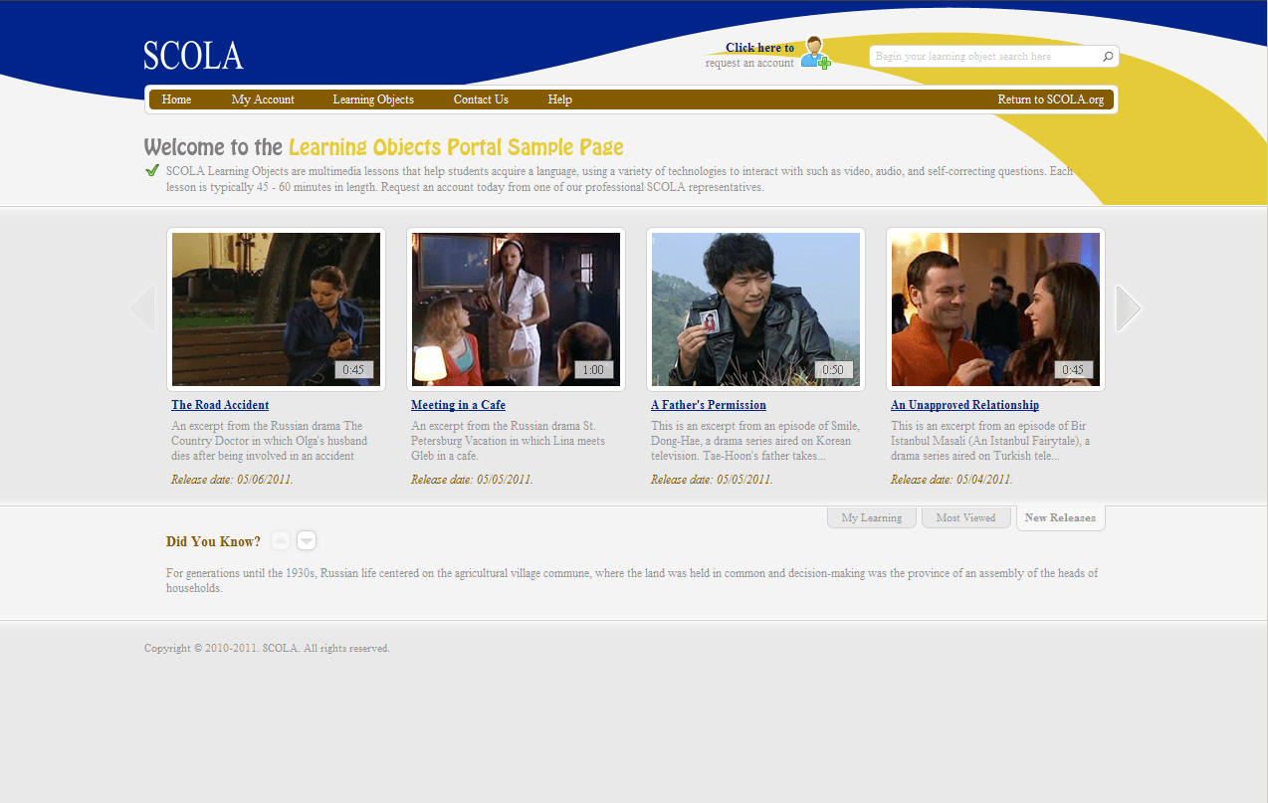Click the 1:00 duration badge
1268x803 pixels.
(593, 369)
